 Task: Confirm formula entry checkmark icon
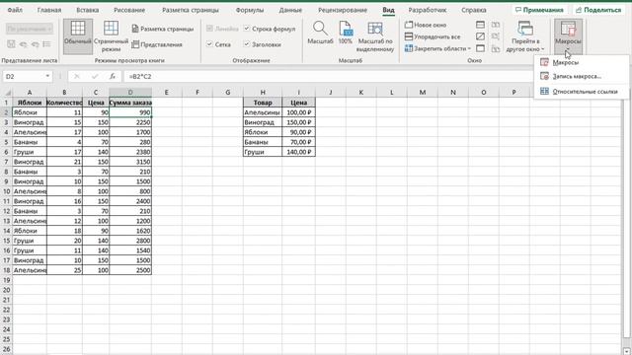(x=95, y=76)
